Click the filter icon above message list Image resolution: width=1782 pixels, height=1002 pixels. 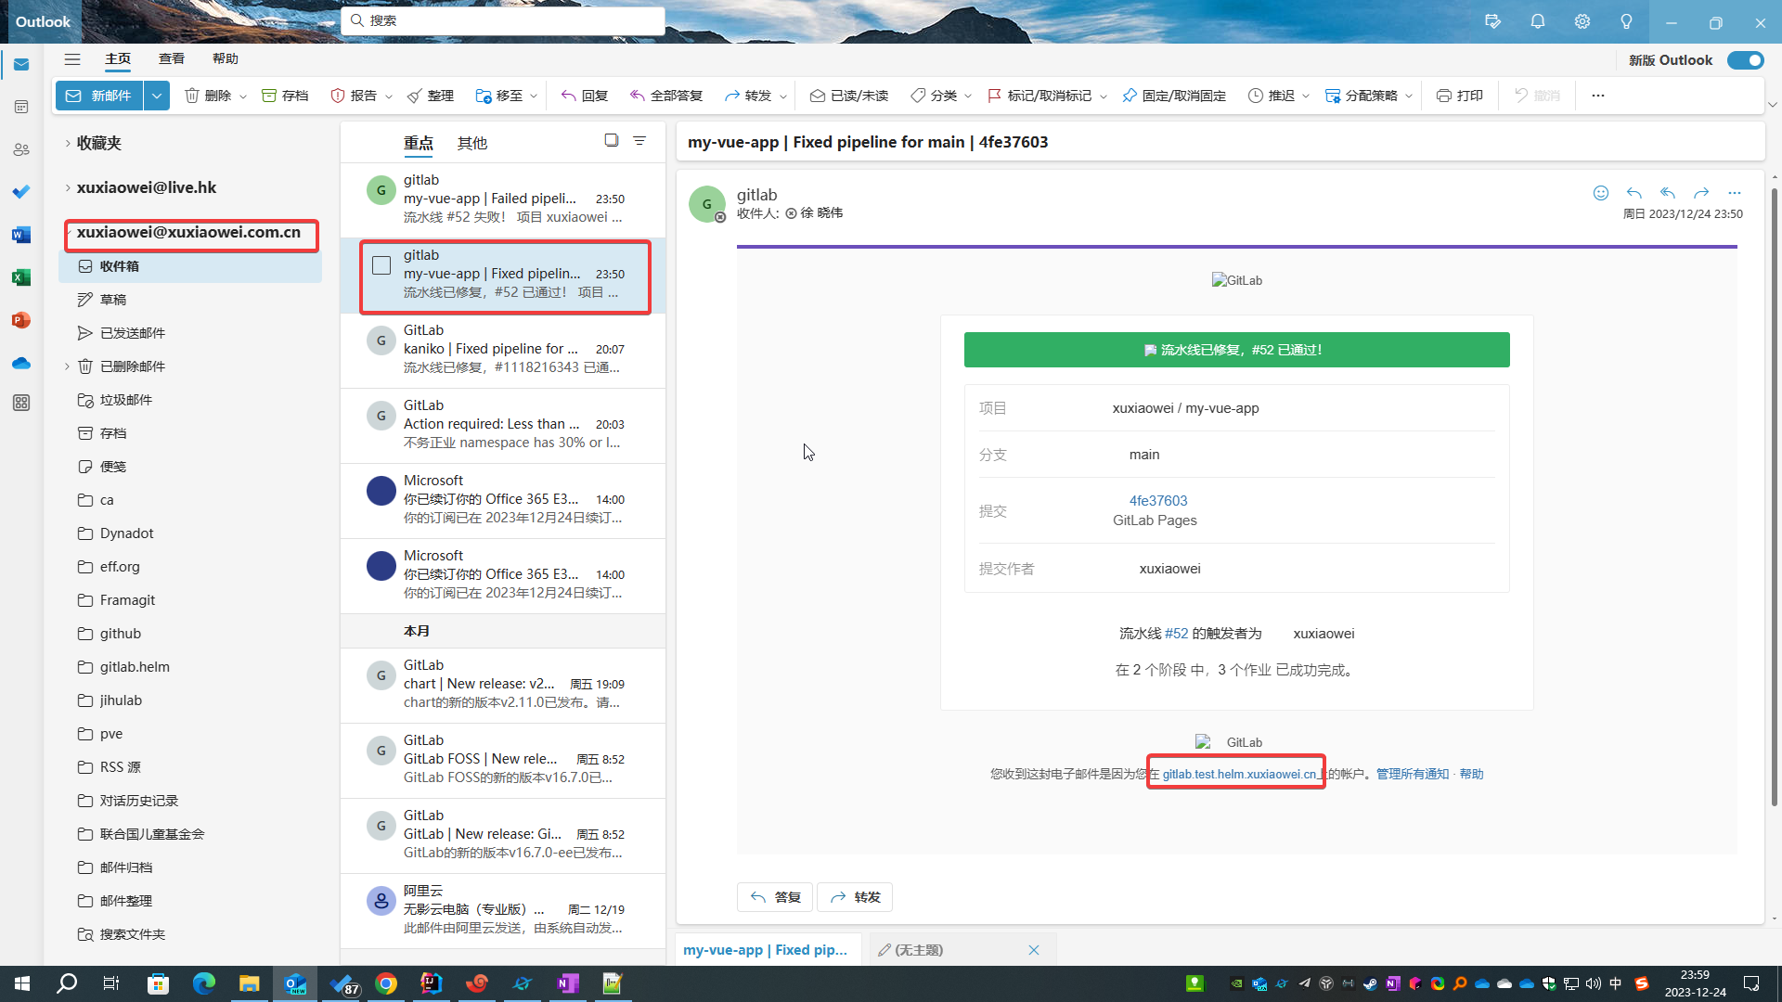point(639,141)
